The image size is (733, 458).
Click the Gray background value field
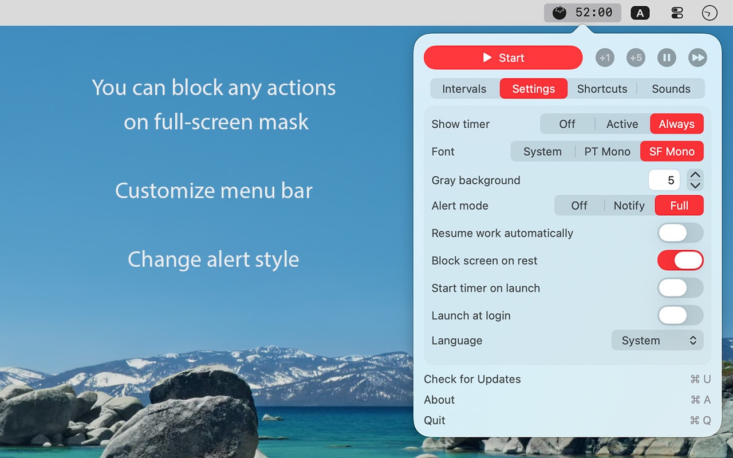664,180
